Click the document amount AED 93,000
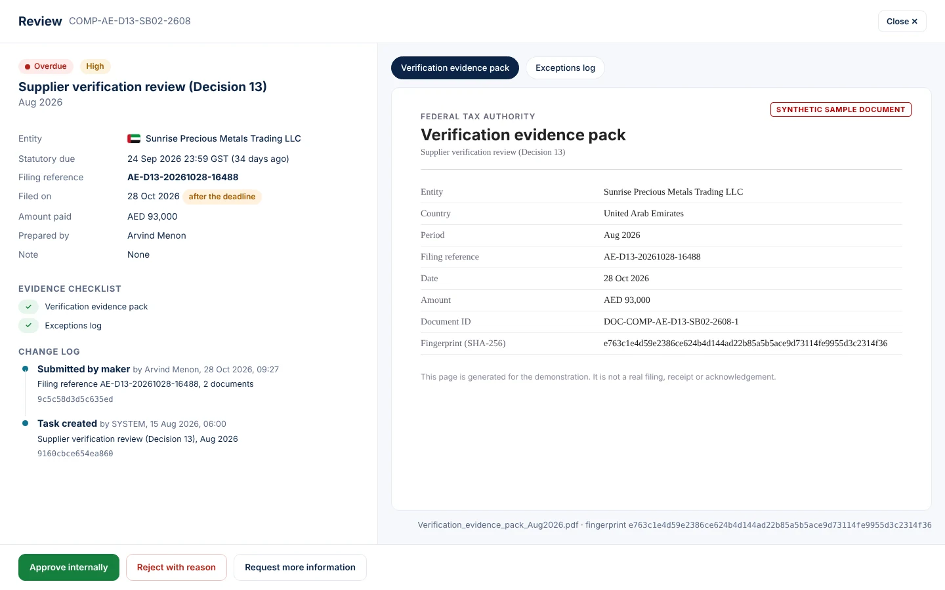This screenshot has height=590, width=945. click(x=627, y=300)
